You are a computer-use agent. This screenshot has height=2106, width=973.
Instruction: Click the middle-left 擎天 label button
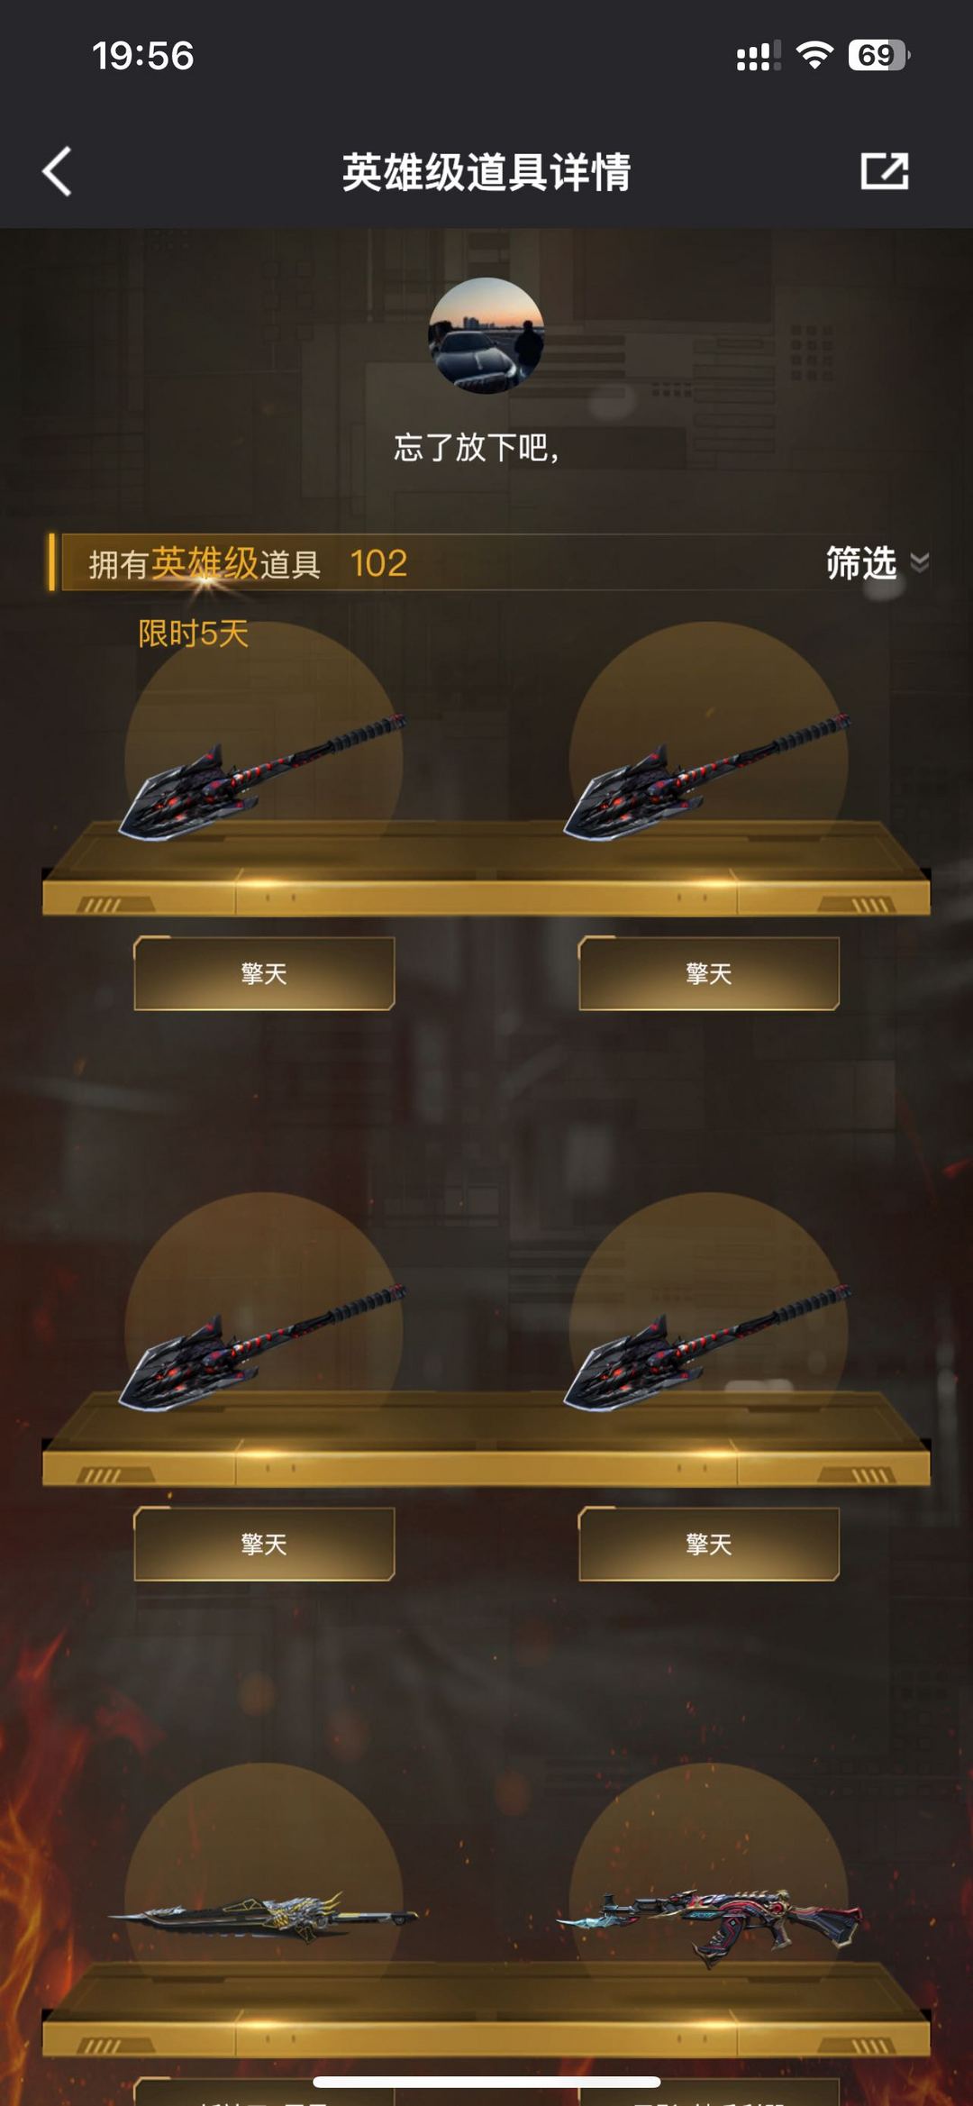[x=264, y=1544]
